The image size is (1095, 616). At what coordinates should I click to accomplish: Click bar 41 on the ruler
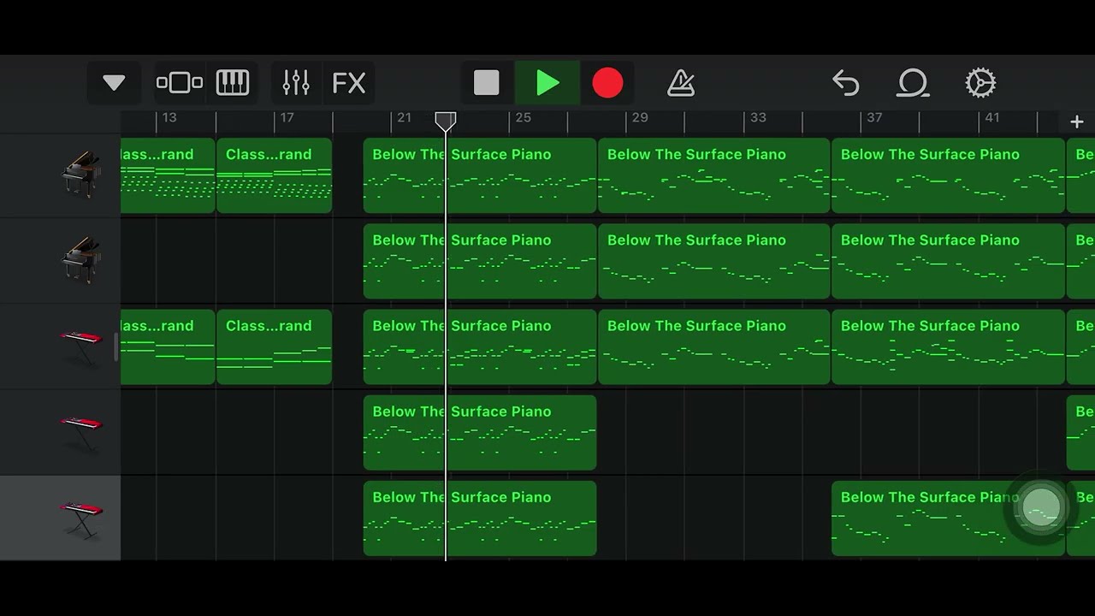coord(992,117)
